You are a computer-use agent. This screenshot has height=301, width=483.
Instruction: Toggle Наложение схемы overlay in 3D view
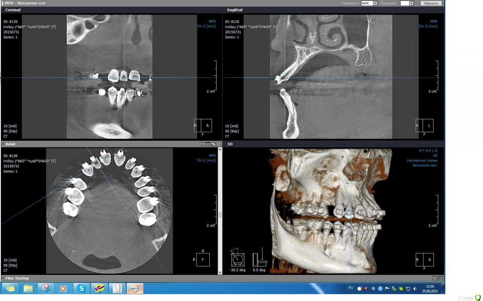coord(422,160)
